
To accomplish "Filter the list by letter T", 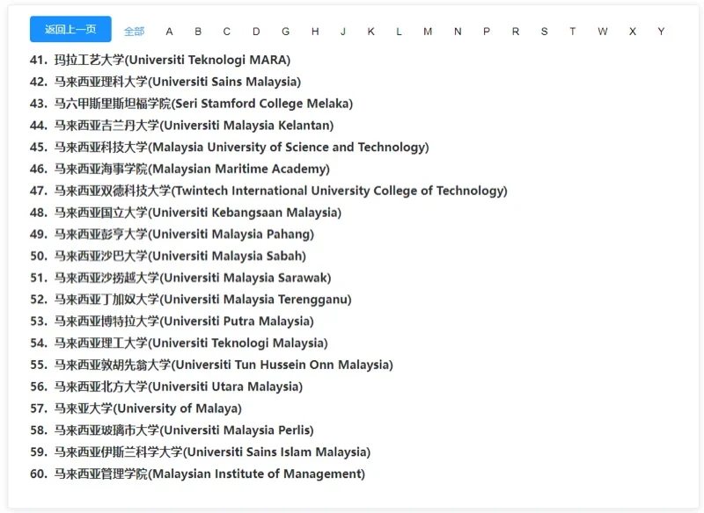I will pyautogui.click(x=573, y=32).
